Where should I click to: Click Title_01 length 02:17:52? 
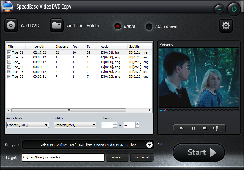pyautogui.click(x=39, y=52)
